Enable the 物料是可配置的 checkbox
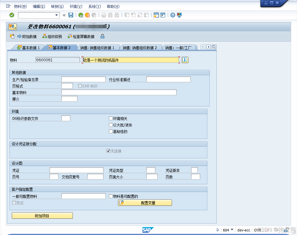 coord(111,196)
